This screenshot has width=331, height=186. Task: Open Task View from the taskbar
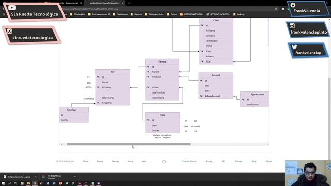coord(16,183)
